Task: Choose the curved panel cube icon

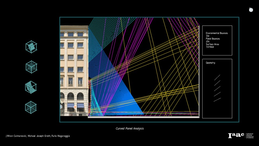Action: 31,87
